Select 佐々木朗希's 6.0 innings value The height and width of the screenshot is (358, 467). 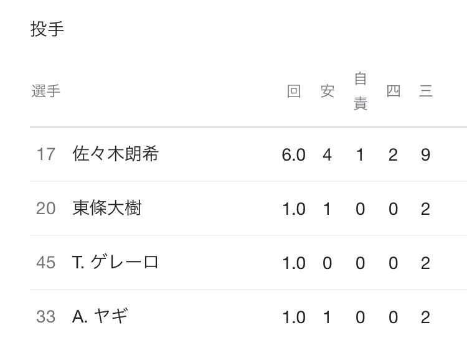tap(293, 154)
